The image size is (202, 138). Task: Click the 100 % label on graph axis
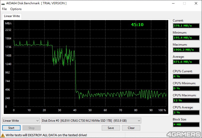pos(162,110)
